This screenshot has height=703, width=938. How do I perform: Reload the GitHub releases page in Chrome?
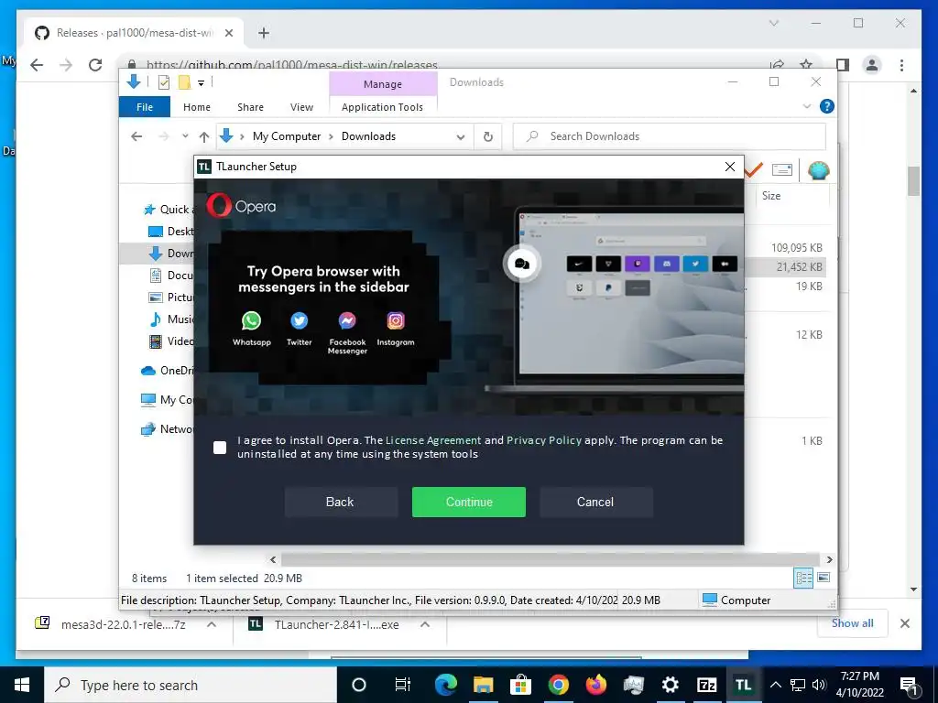point(95,65)
